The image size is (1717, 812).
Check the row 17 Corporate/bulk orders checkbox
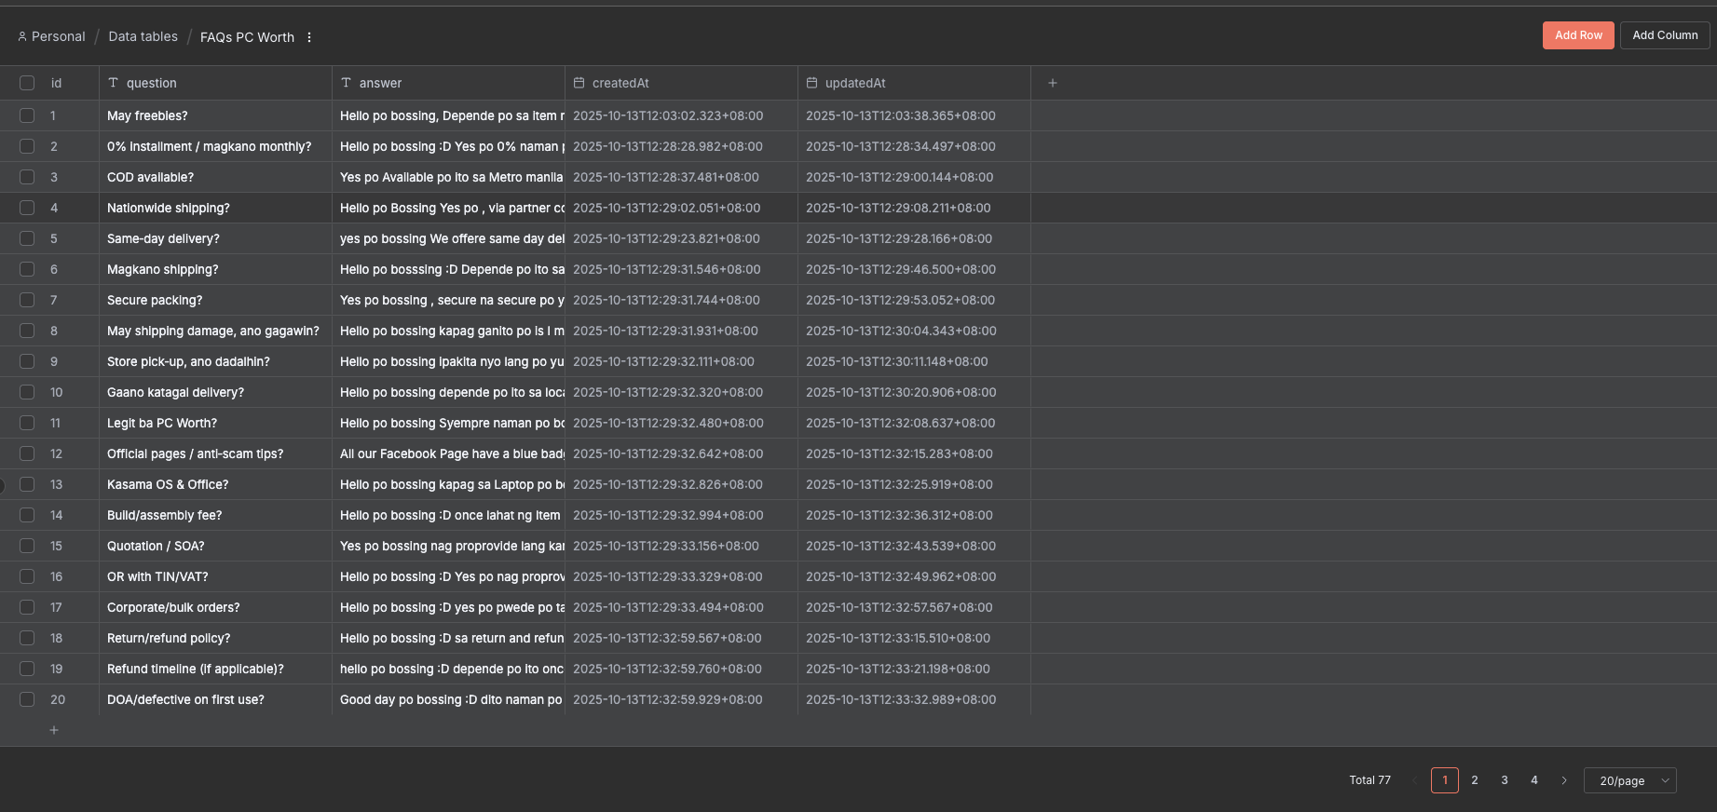point(27,607)
